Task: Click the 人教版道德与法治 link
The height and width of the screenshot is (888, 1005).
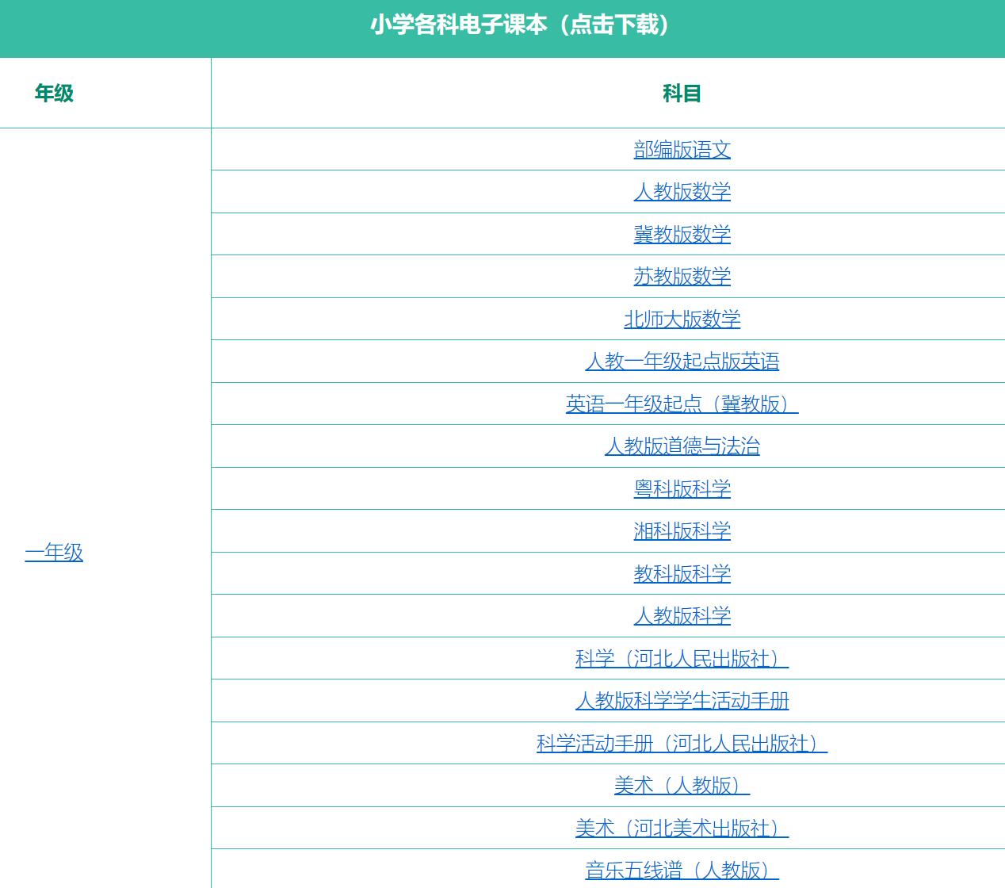Action: (682, 446)
